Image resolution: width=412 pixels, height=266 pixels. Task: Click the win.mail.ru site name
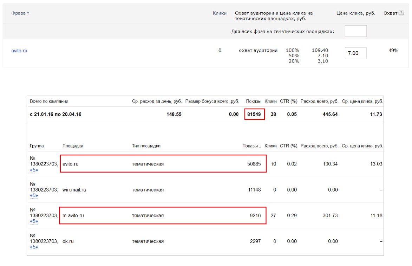coord(74,190)
